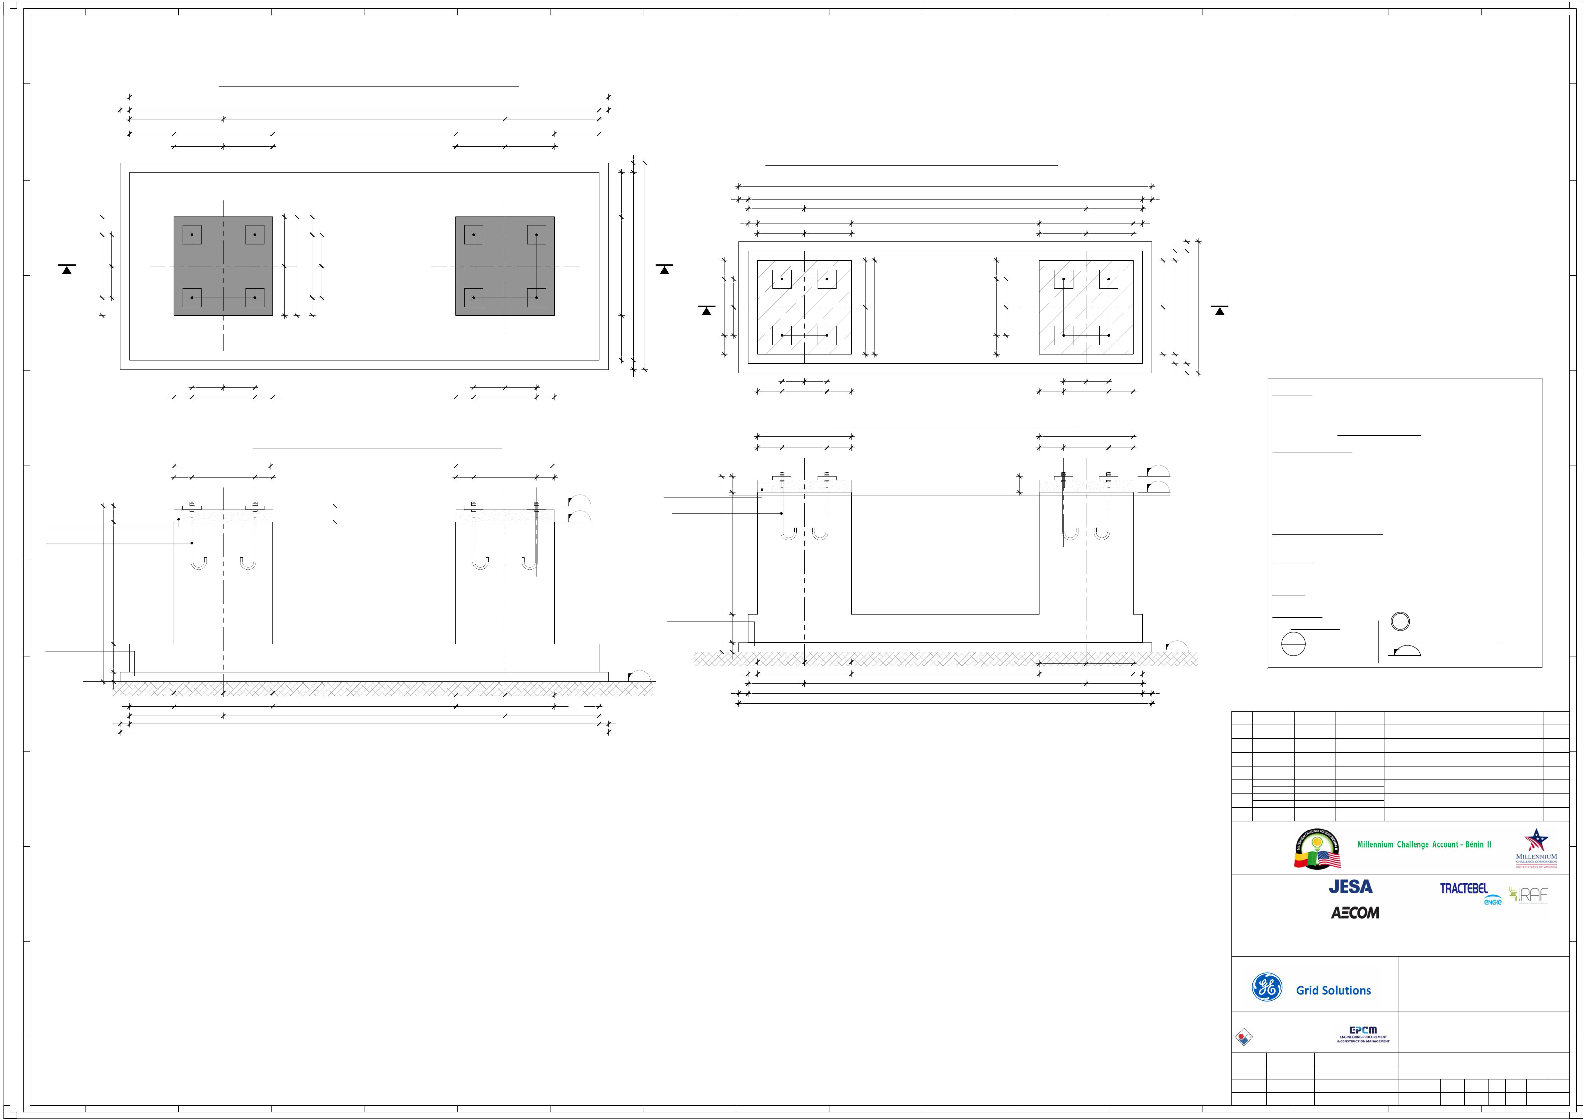Click the Millennium Challenge Account – Bénin II text
The image size is (1586, 1120).
pyautogui.click(x=1424, y=844)
